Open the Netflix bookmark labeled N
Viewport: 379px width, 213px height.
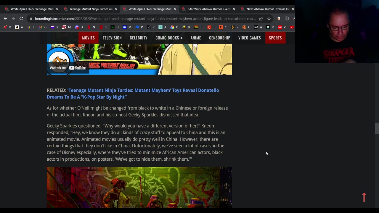(x=91, y=27)
